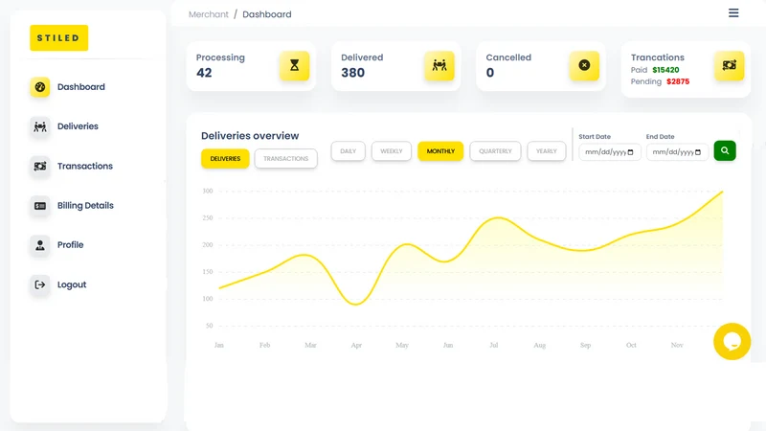
Task: Click the Deliveries icon in sidebar
Action: tap(40, 126)
